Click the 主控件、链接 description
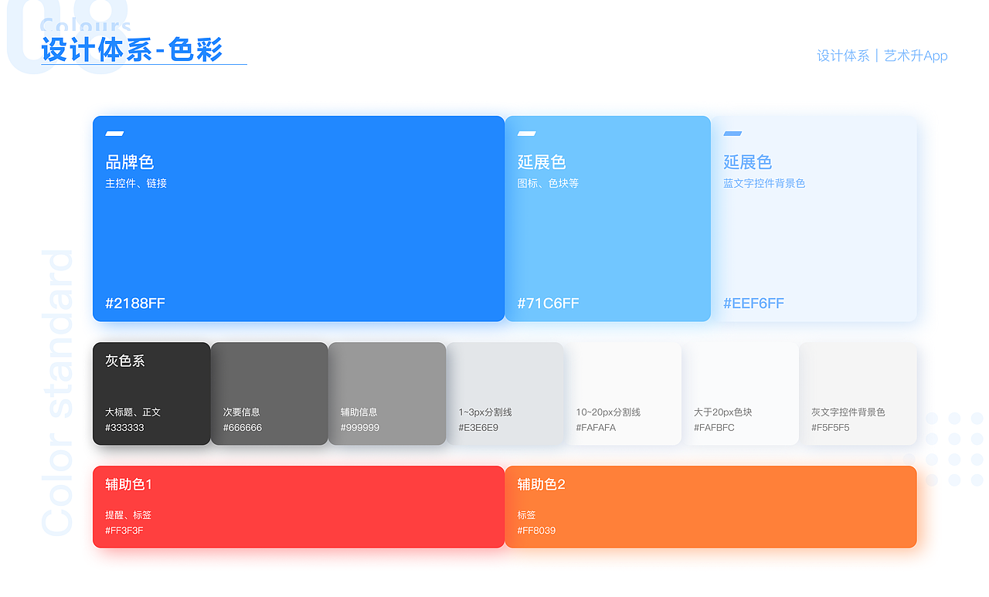Image resolution: width=989 pixels, height=597 pixels. point(136,183)
